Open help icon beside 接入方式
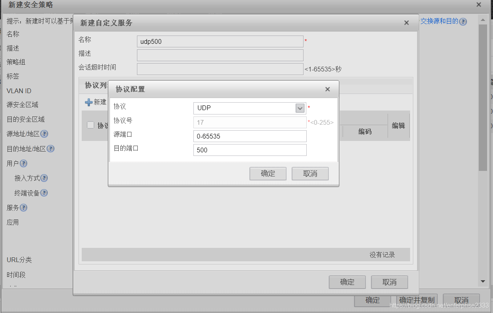 click(44, 178)
